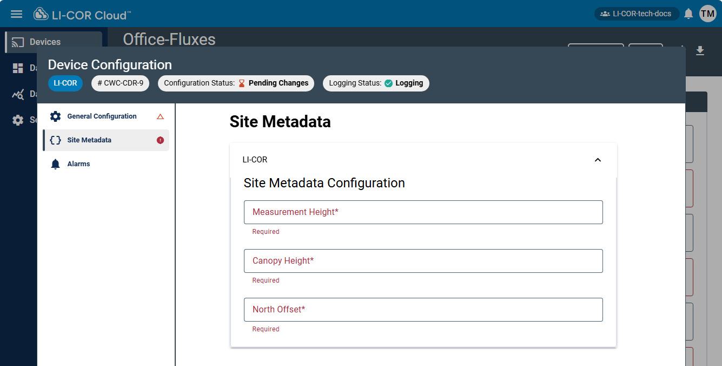
Task: Click the green Logging check icon
Action: (388, 83)
